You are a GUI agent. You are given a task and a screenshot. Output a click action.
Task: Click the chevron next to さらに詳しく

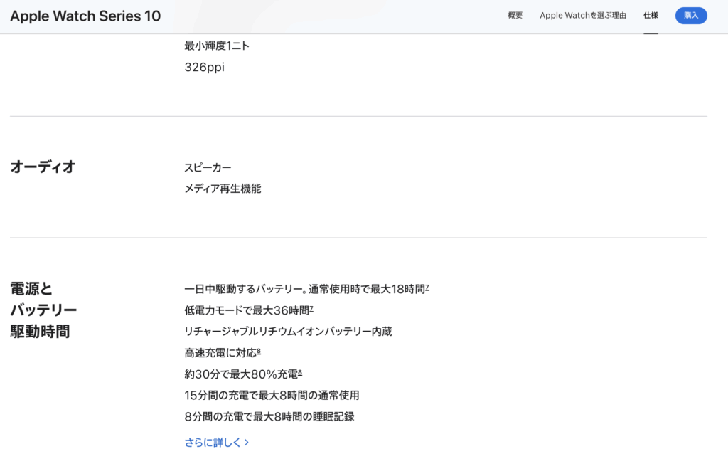point(247,442)
